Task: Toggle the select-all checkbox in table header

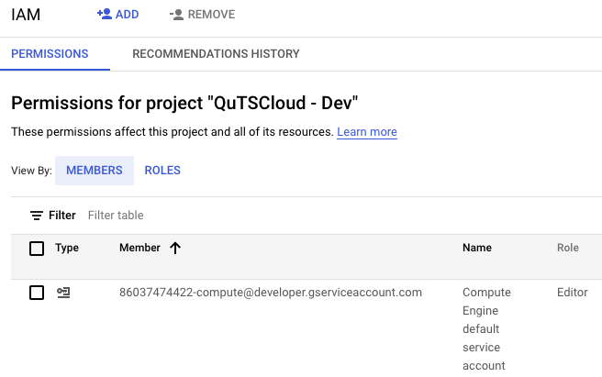Action: tap(37, 249)
